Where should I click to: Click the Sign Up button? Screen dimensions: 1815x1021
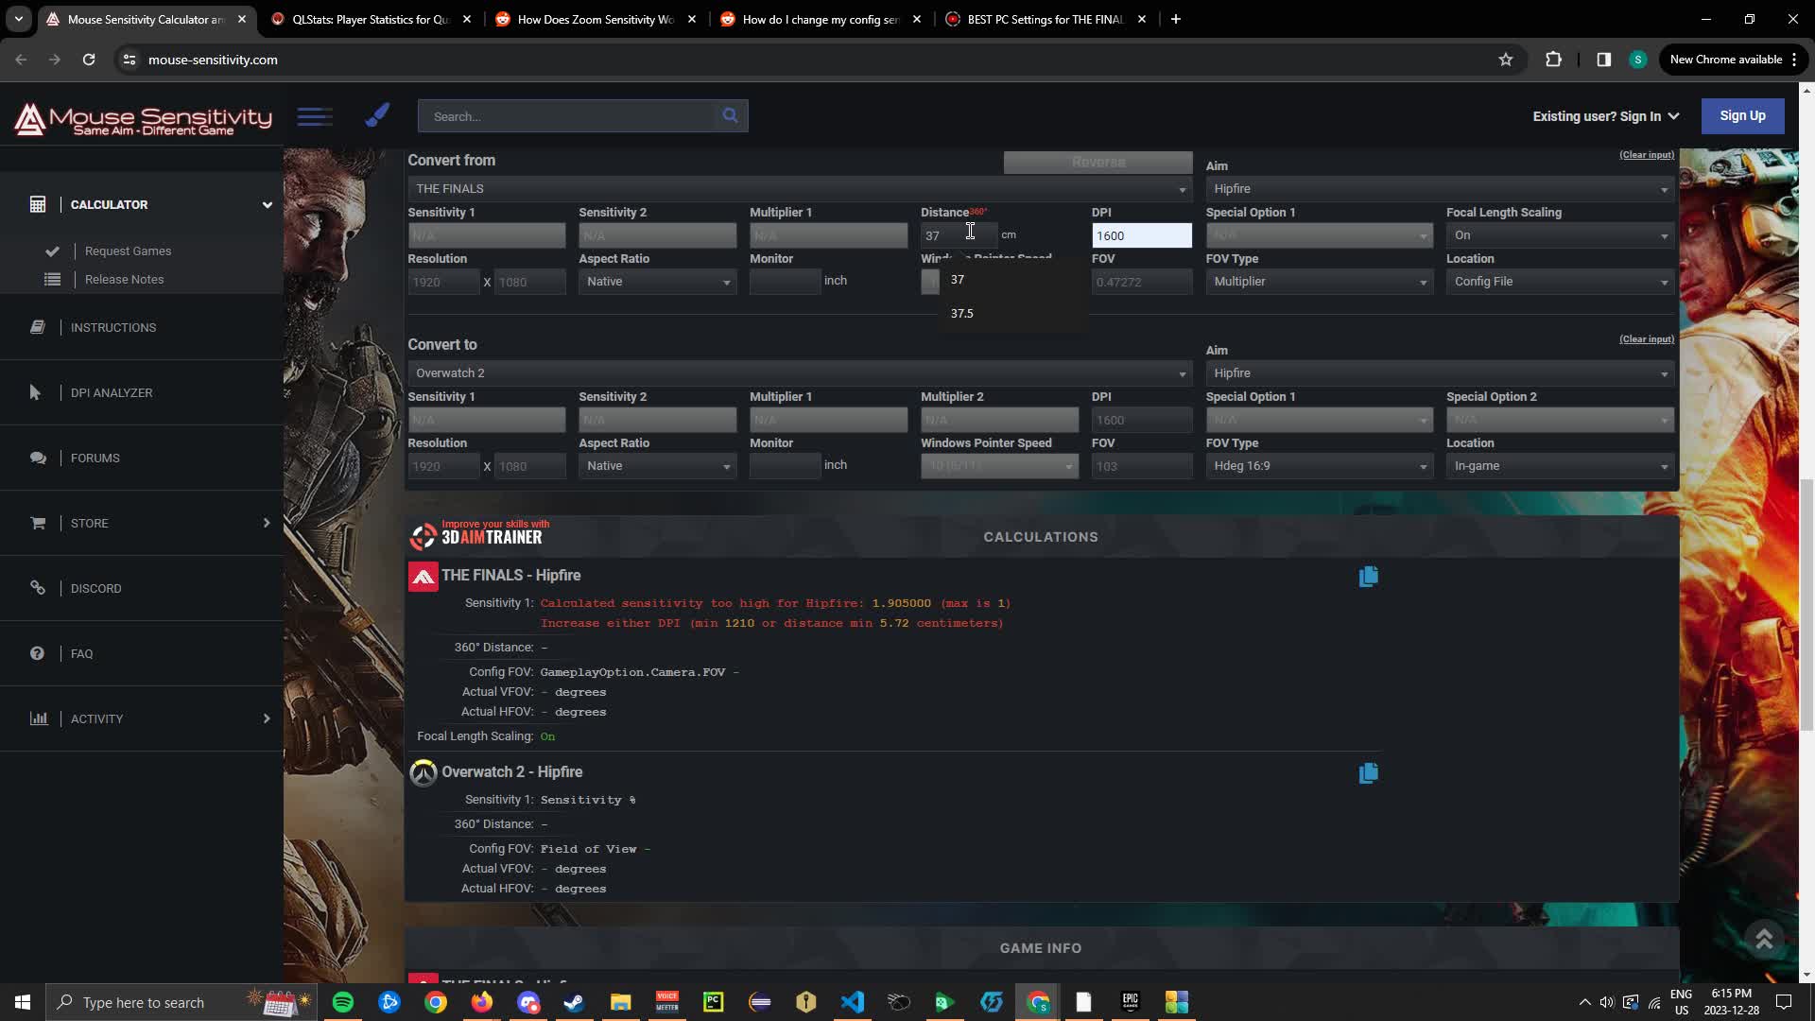pos(1742,115)
